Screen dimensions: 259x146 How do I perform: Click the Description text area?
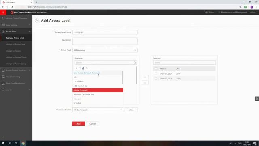pyautogui.click(x=105, y=41)
